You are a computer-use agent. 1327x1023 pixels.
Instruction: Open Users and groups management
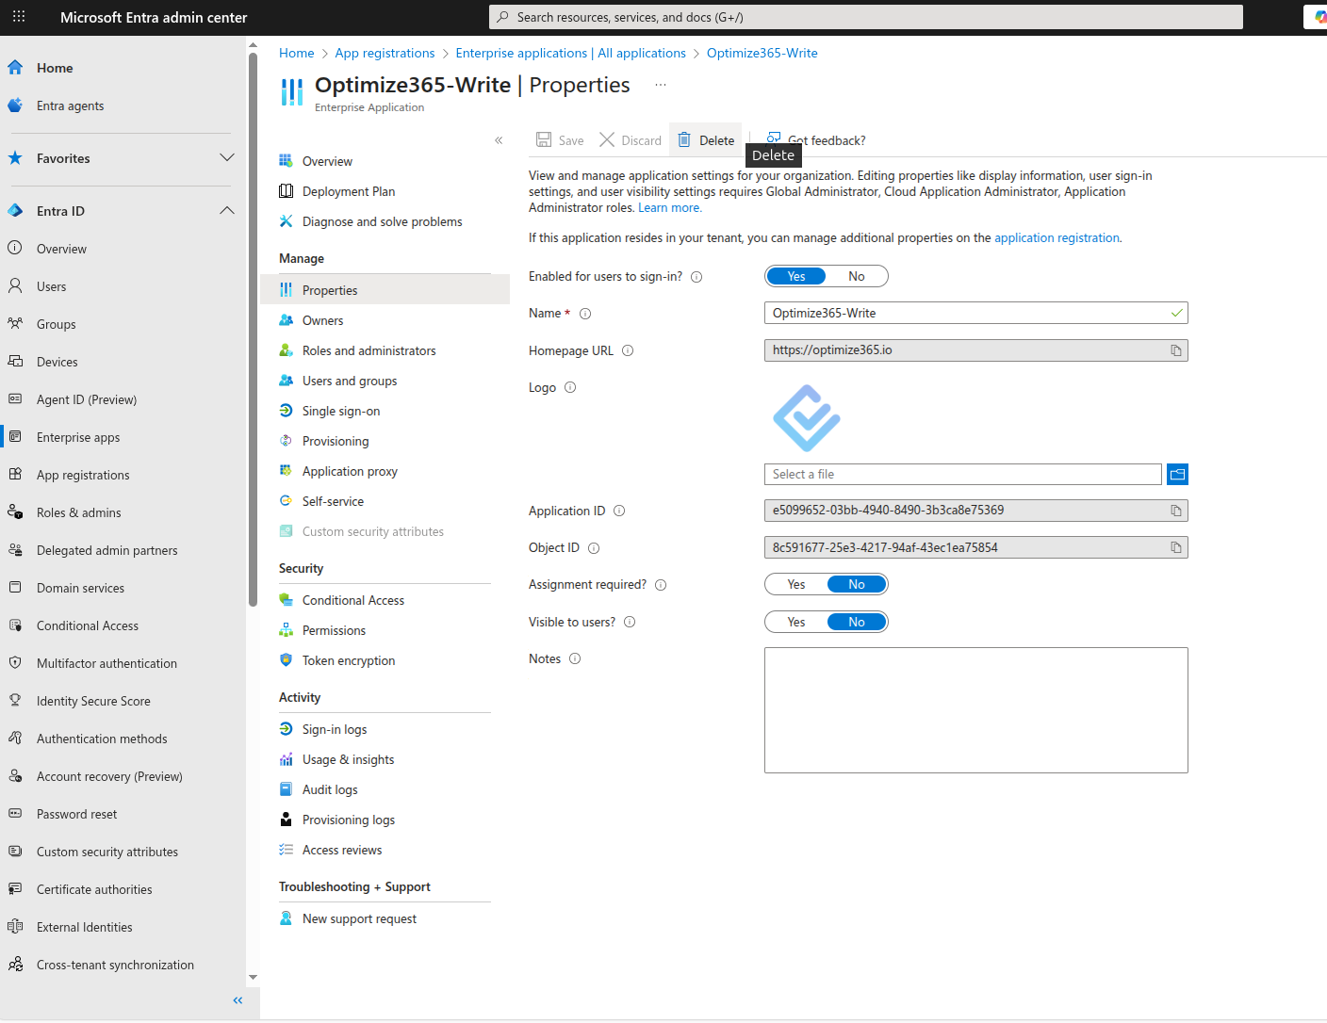tap(349, 380)
